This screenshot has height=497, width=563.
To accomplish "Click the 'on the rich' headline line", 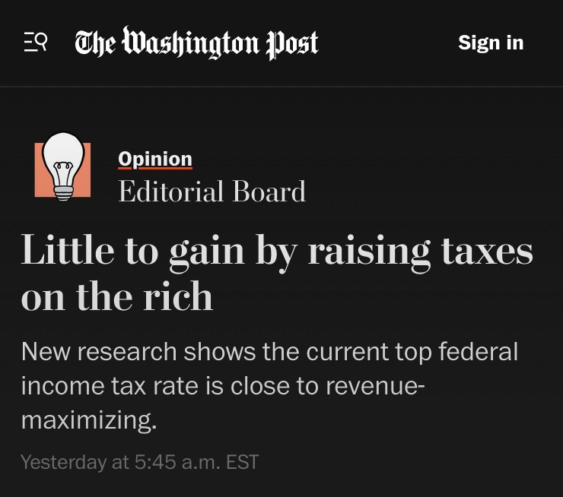I will 117,296.
